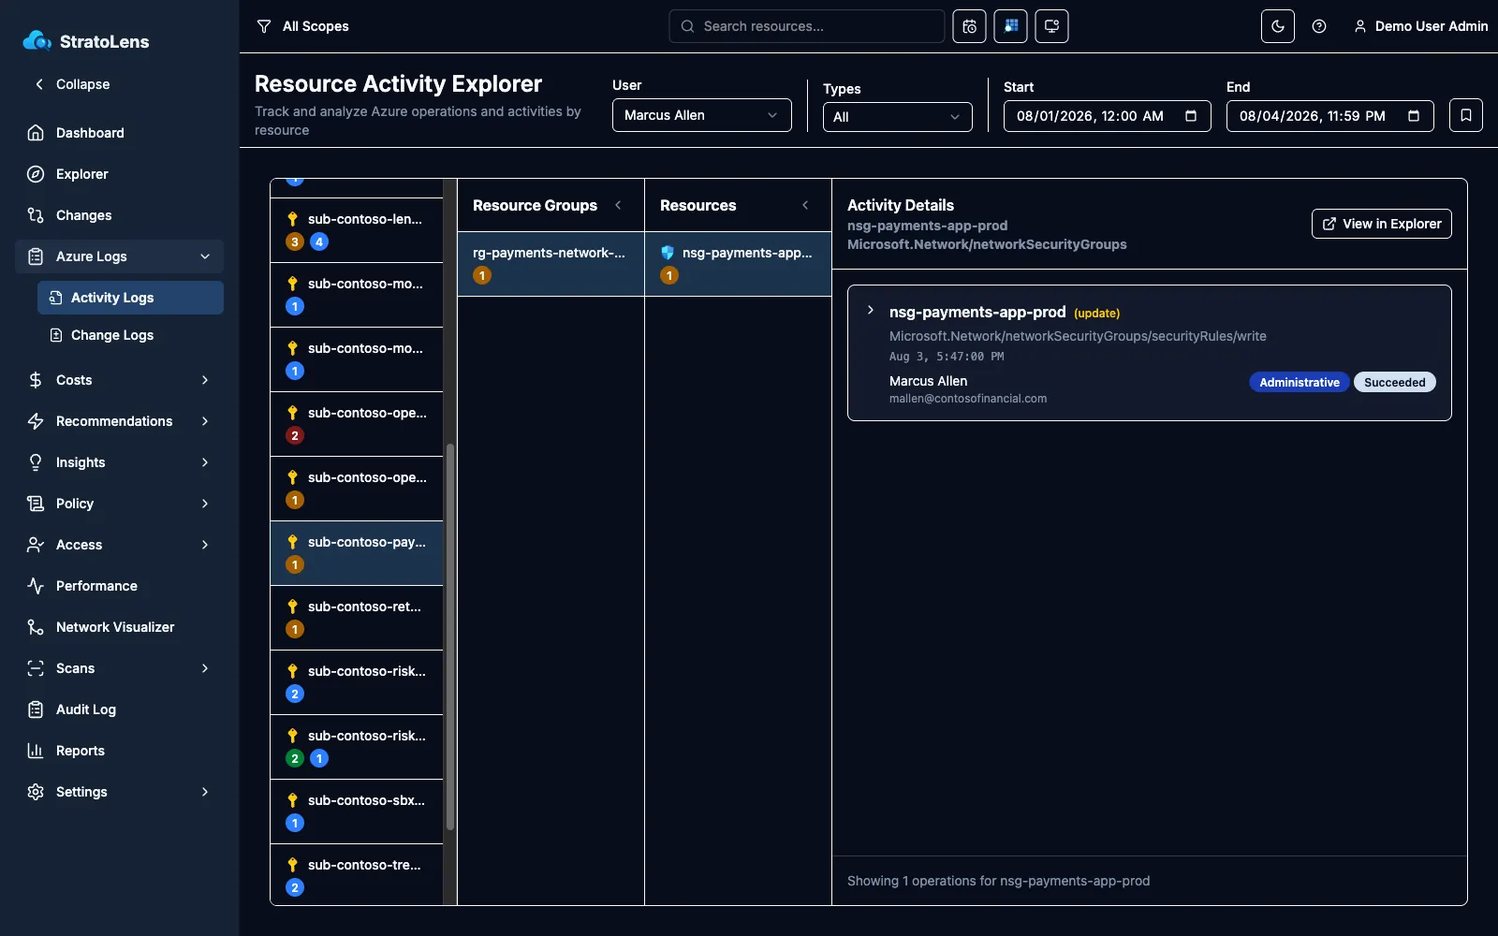Click the StratoLens cloud logo
Image resolution: width=1498 pixels, height=936 pixels.
[37, 41]
